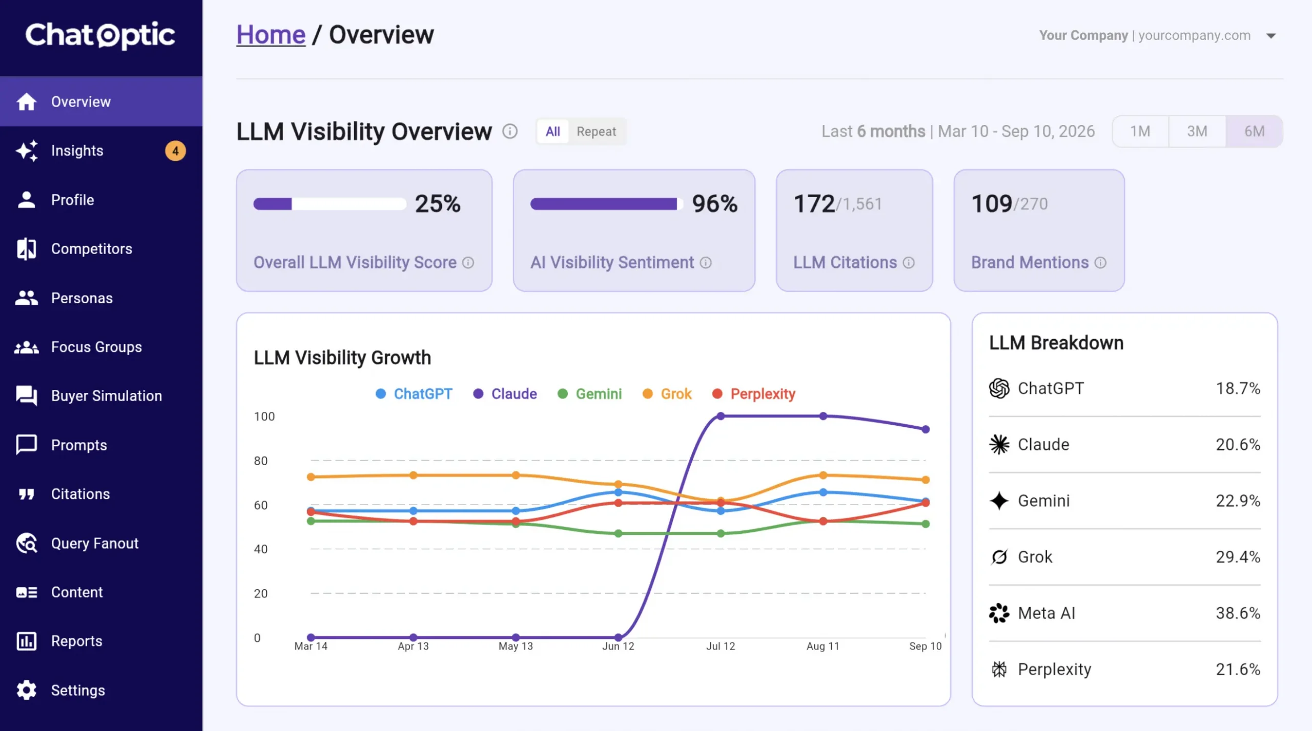Click the Grok 29.4% value
The width and height of the screenshot is (1312, 731).
(1238, 557)
